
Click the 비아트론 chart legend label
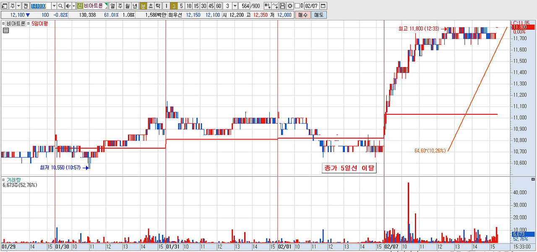[16, 23]
